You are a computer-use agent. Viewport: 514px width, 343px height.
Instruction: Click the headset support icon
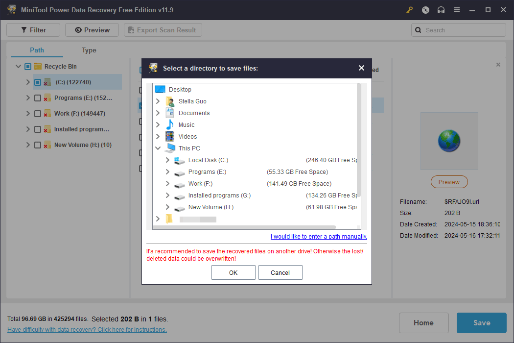point(441,10)
